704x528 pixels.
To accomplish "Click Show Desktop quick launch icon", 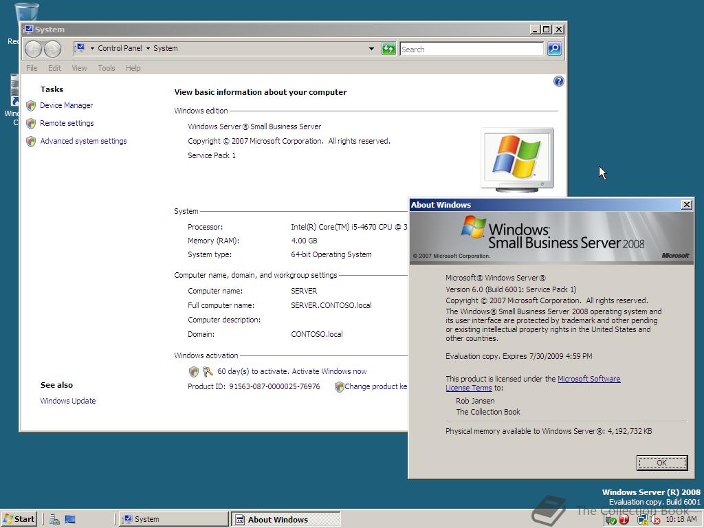I will point(70,520).
